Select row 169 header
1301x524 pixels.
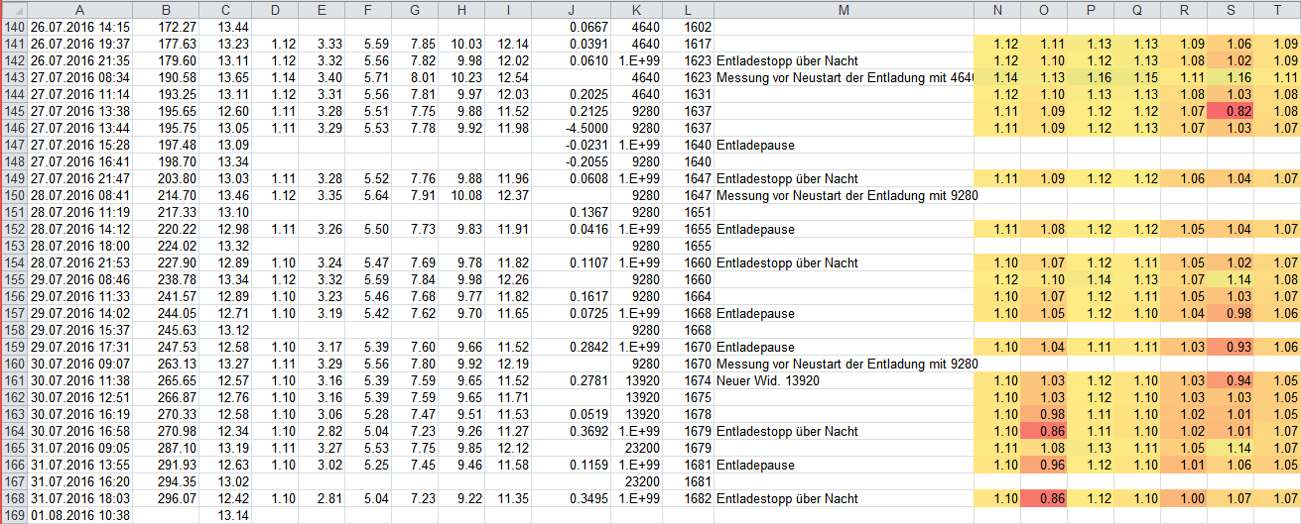[14, 515]
